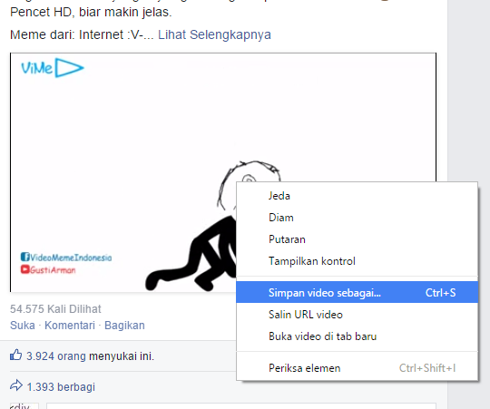Screen dimensions: 490x409
Task: Click the thumbs-up like icon
Action: [16, 355]
